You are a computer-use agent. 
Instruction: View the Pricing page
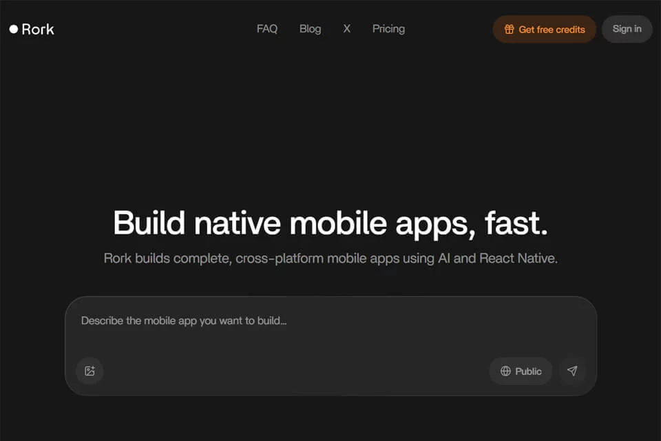(388, 29)
